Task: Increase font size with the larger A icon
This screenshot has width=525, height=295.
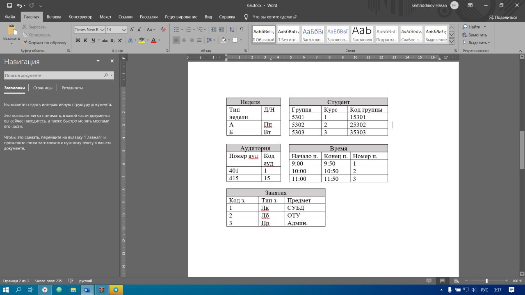Action: (132, 29)
